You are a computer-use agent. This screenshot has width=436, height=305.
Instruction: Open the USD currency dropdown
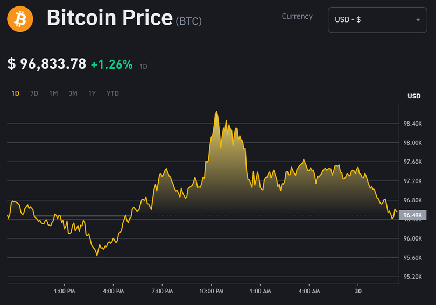(x=377, y=20)
